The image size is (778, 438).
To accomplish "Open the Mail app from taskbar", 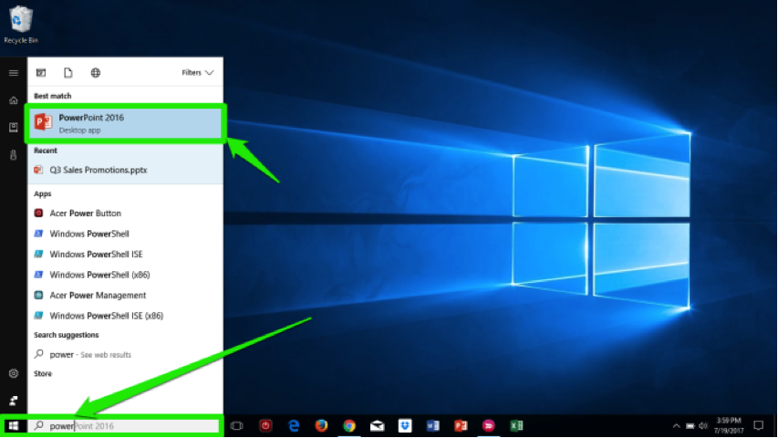I will (377, 425).
